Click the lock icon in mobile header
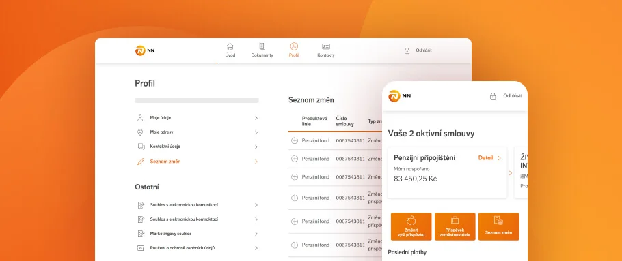The width and height of the screenshot is (622, 261). [493, 96]
